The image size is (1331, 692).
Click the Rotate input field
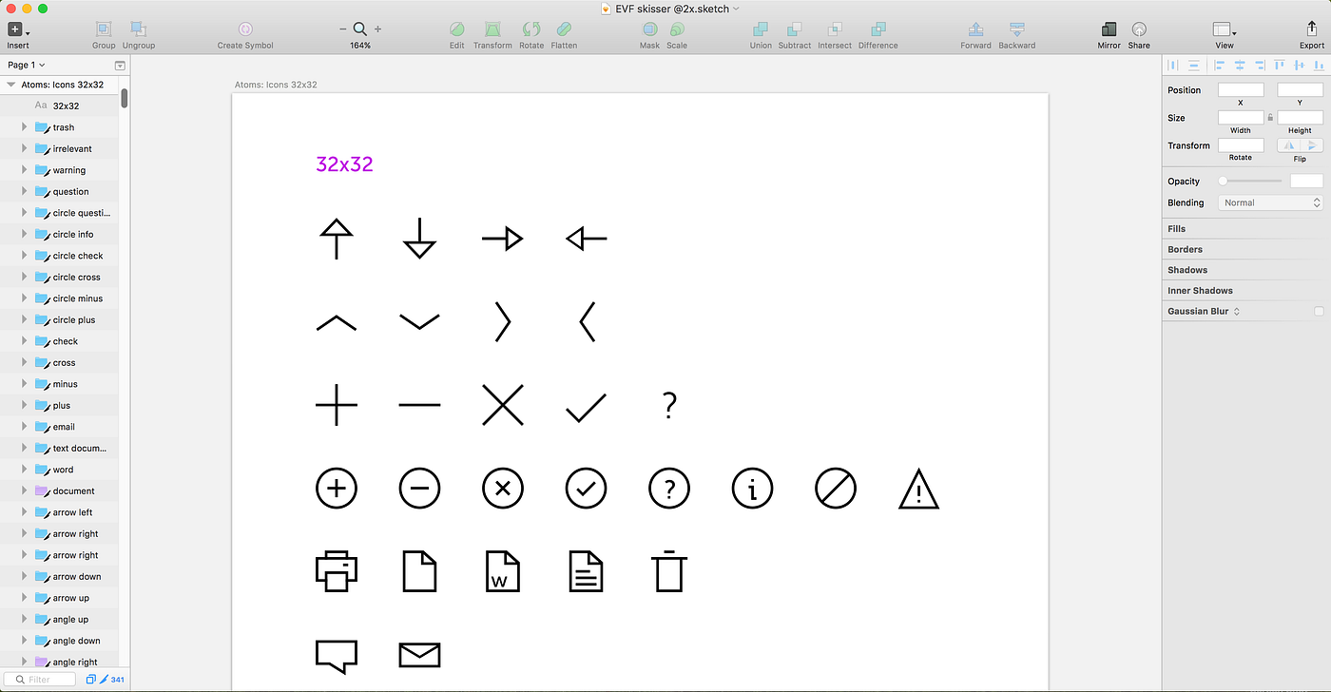1241,145
